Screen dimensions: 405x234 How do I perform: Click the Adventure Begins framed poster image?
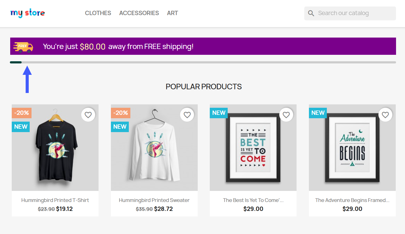pos(352,147)
